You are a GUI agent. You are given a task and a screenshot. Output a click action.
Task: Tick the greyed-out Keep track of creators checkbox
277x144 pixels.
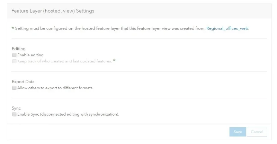[x=14, y=61]
